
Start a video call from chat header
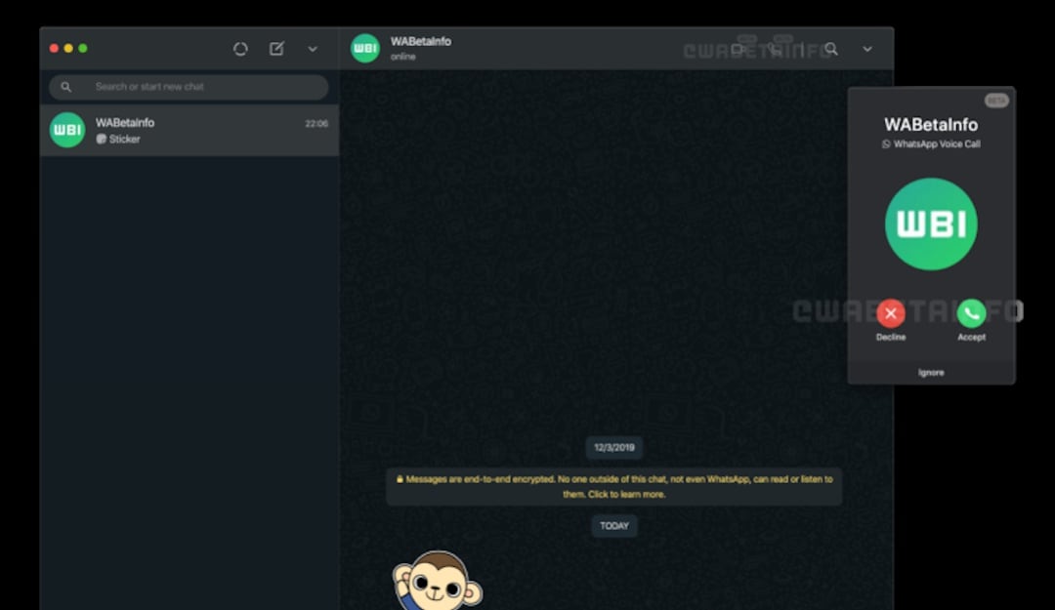point(739,49)
